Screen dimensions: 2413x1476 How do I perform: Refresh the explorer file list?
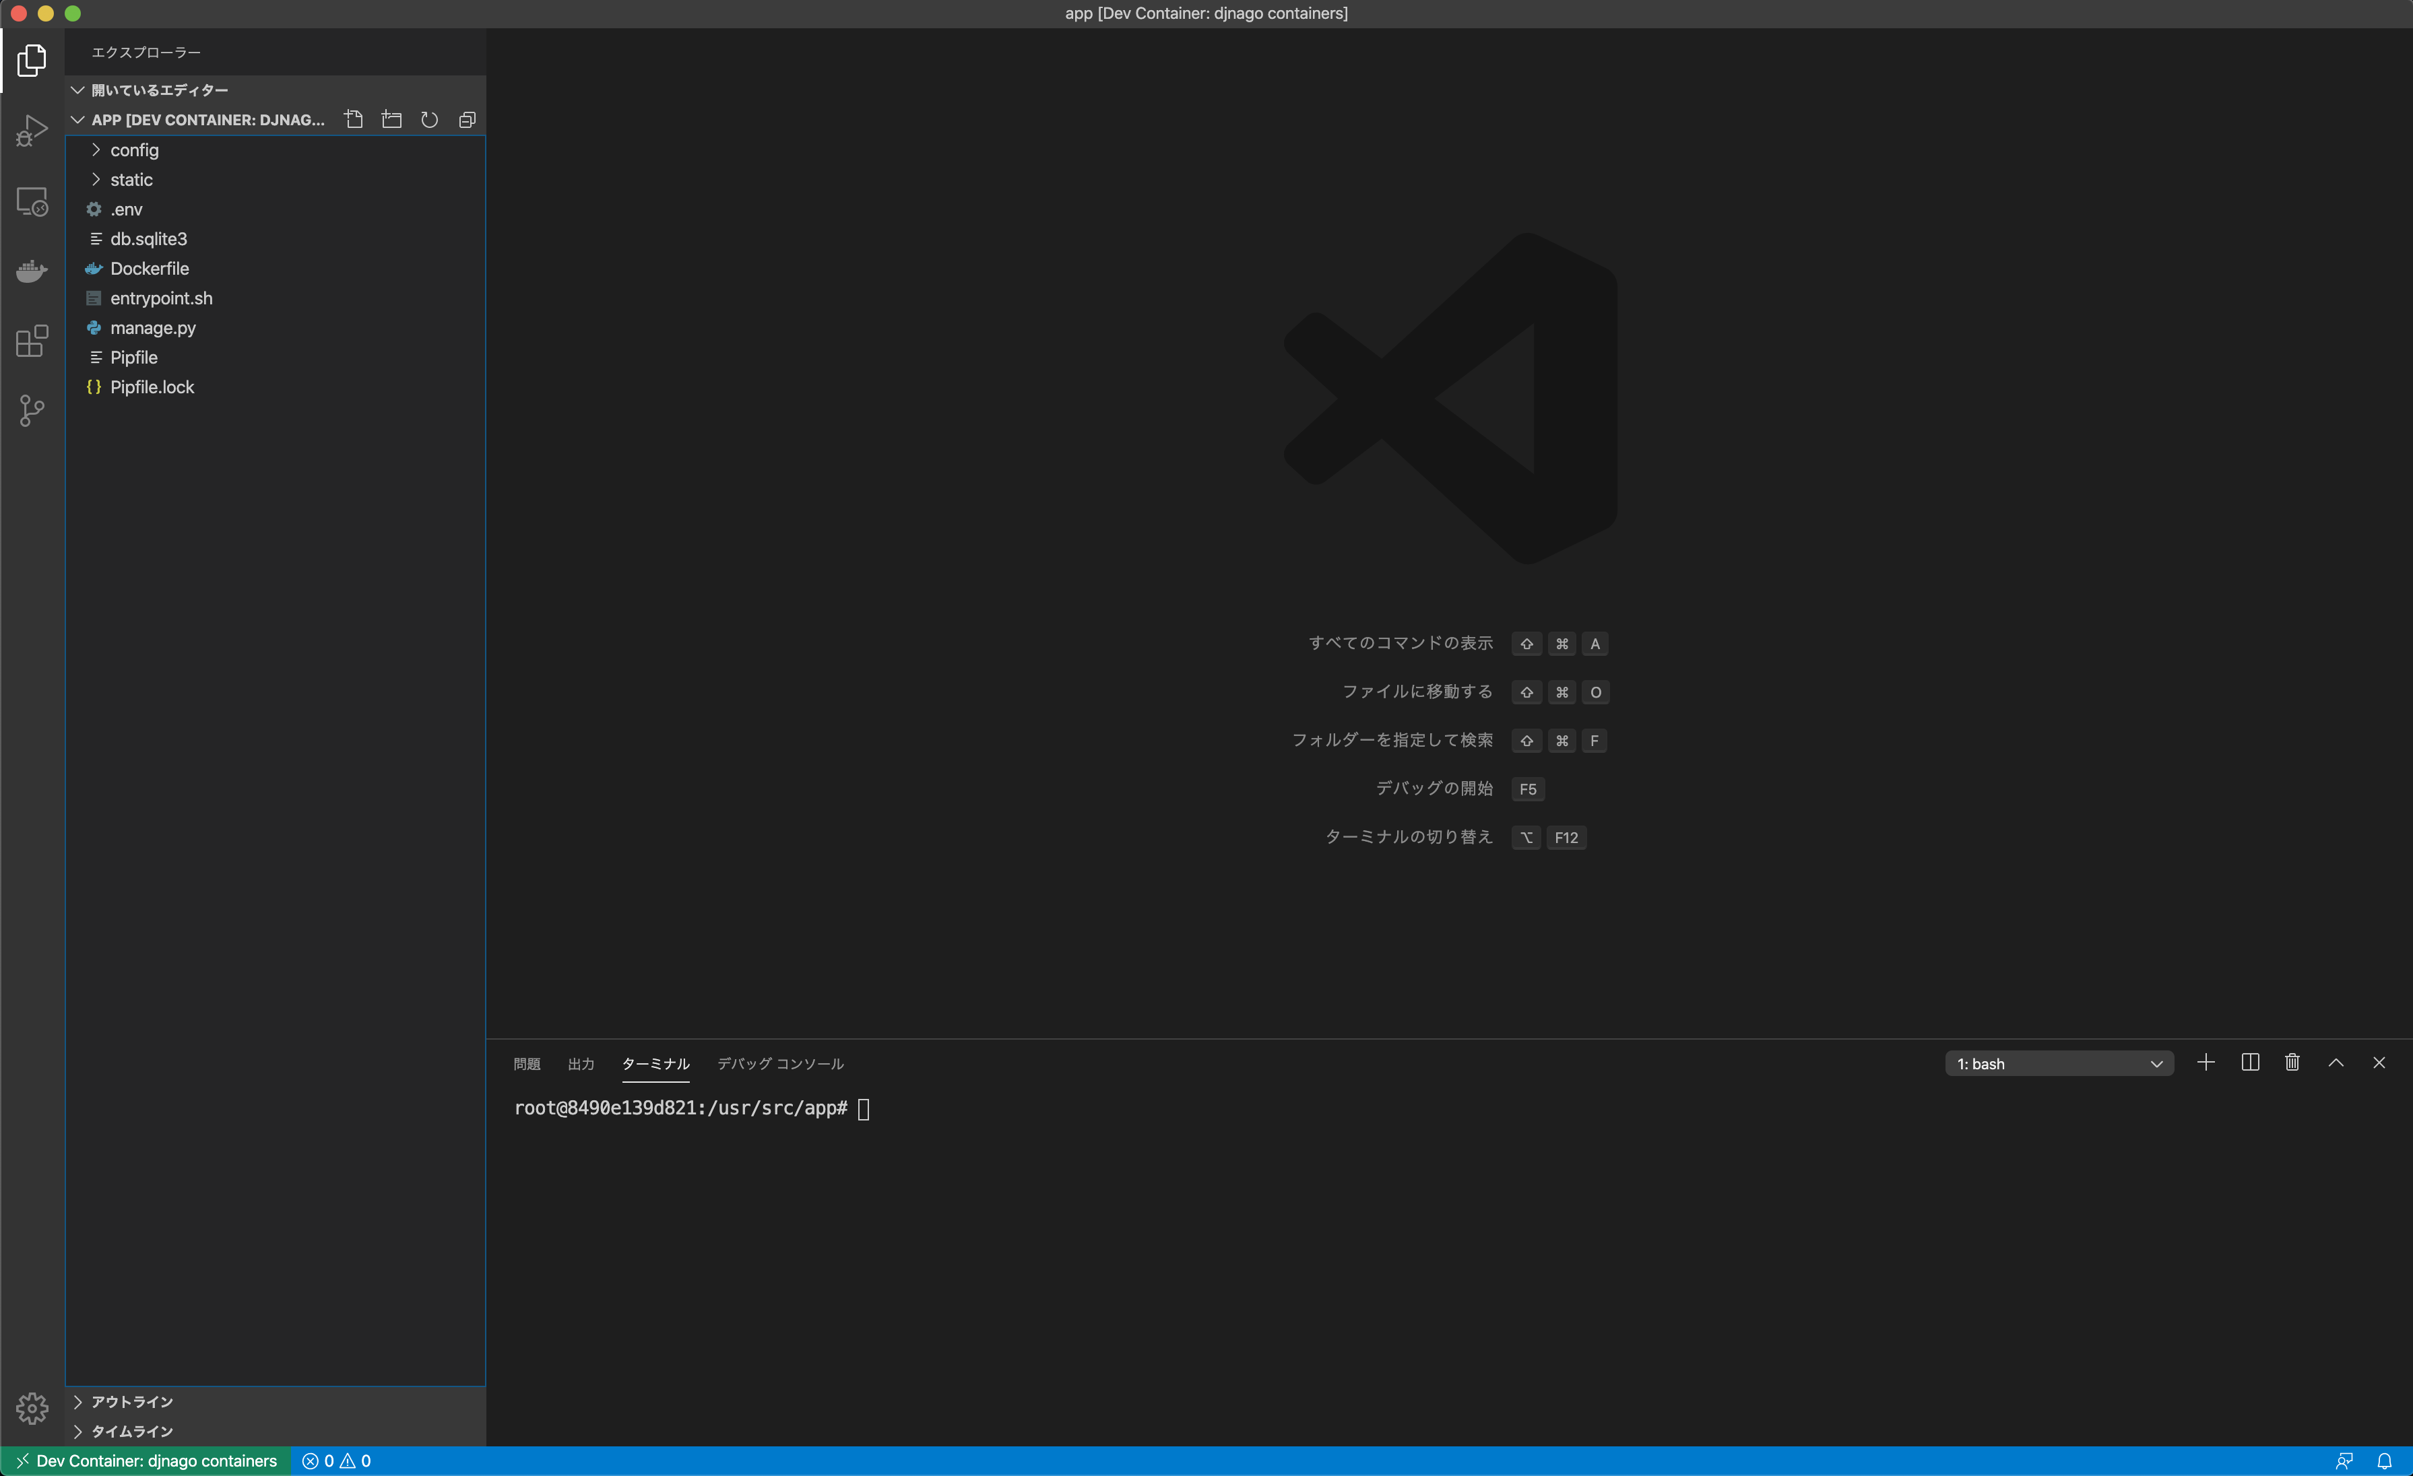(x=429, y=119)
